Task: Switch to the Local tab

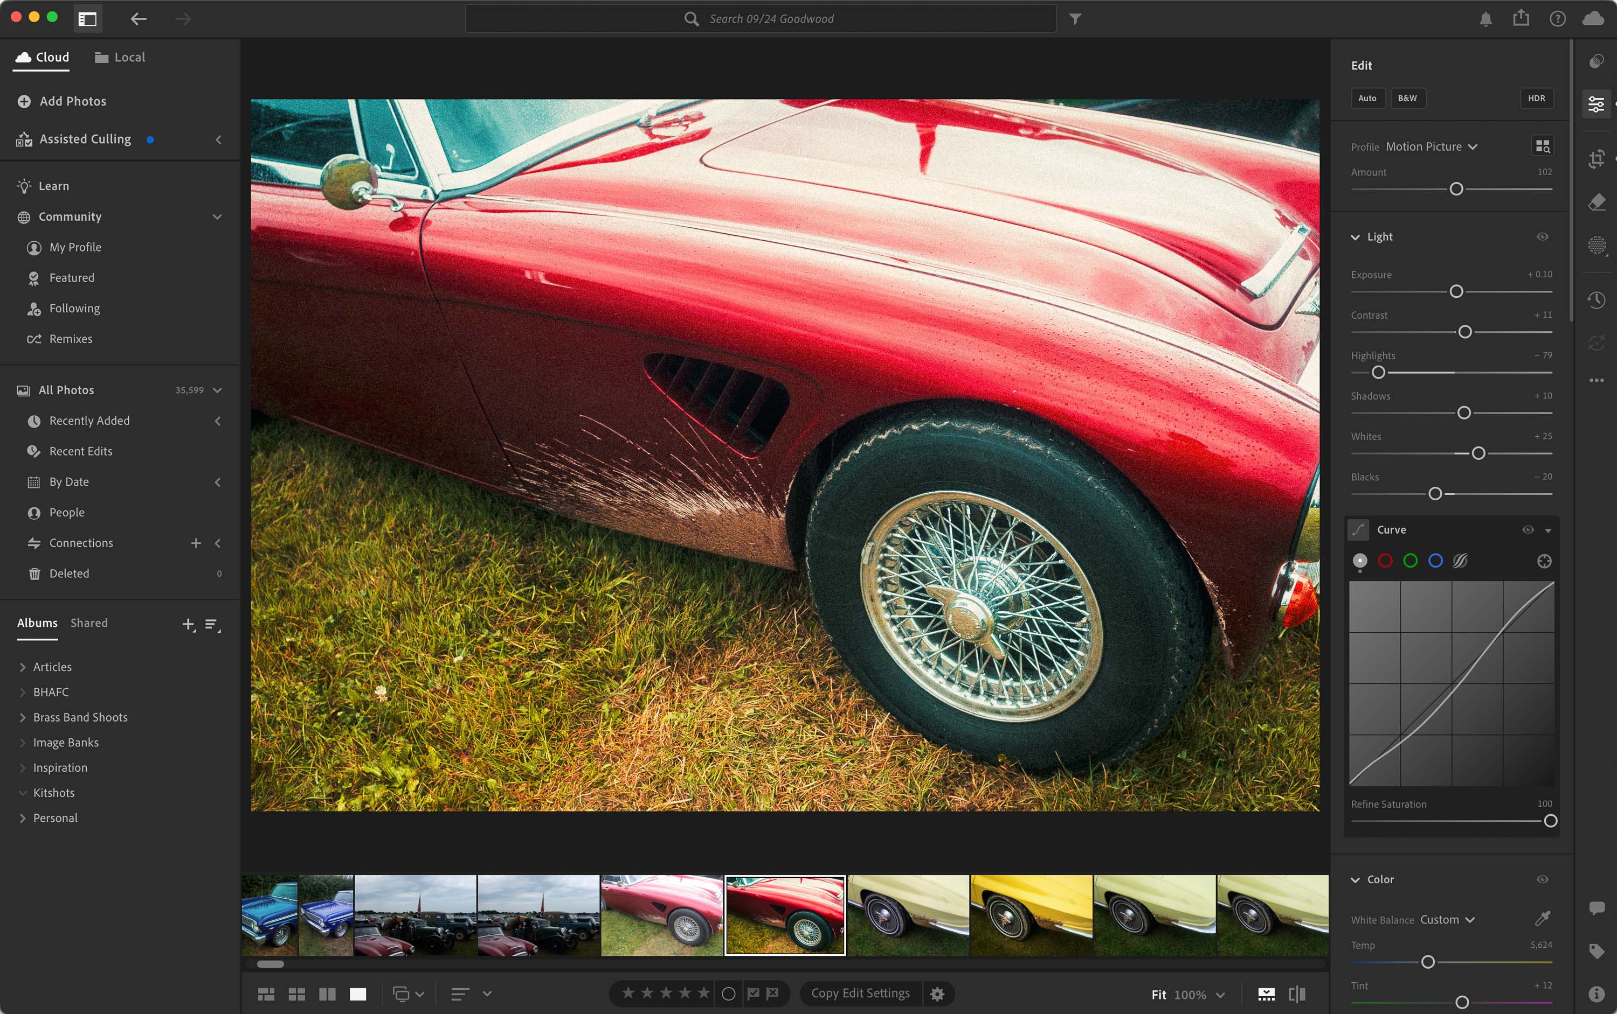Action: 120,57
